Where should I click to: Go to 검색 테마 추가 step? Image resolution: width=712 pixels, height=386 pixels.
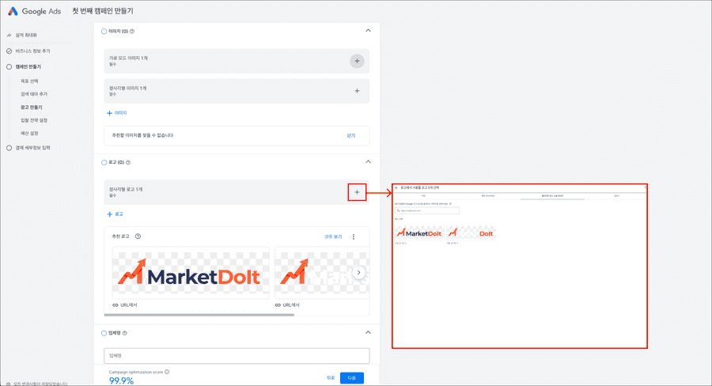point(34,94)
